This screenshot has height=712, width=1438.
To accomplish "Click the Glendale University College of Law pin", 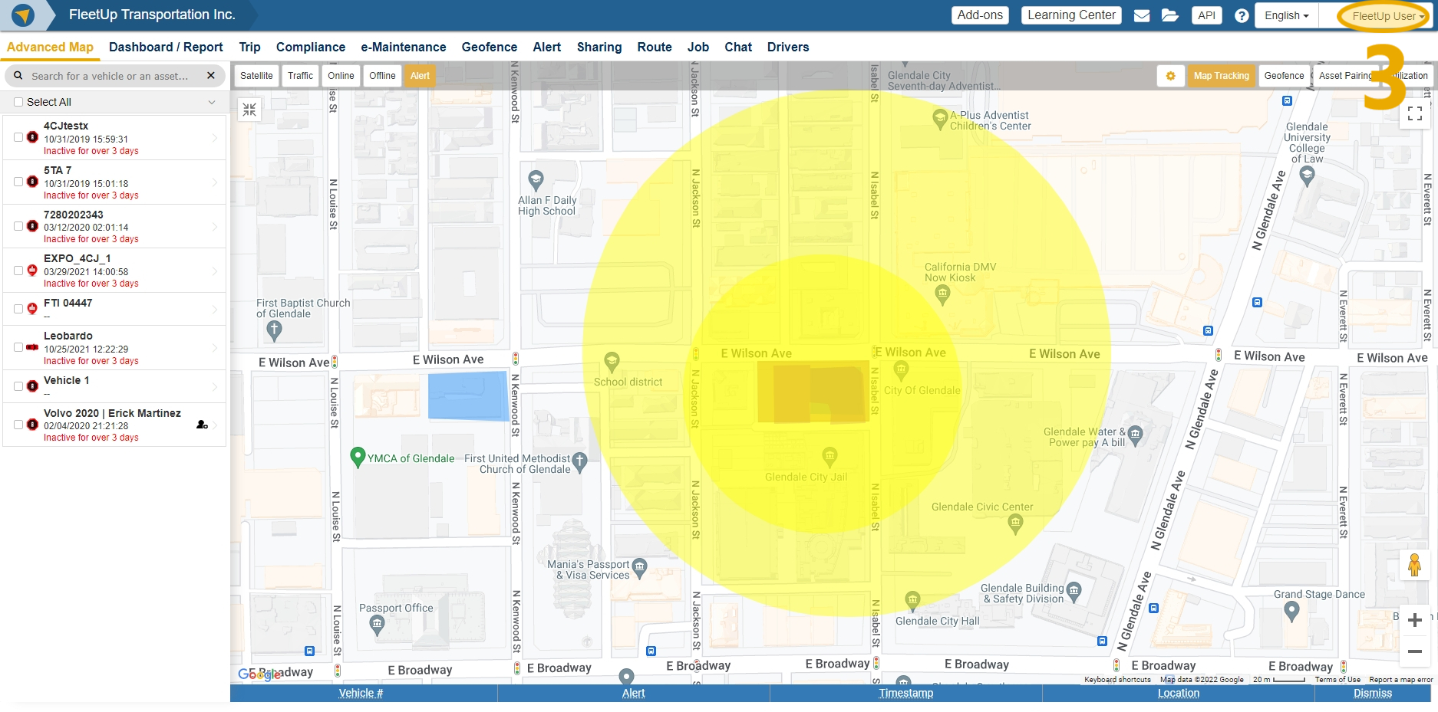I will pyautogui.click(x=1307, y=177).
